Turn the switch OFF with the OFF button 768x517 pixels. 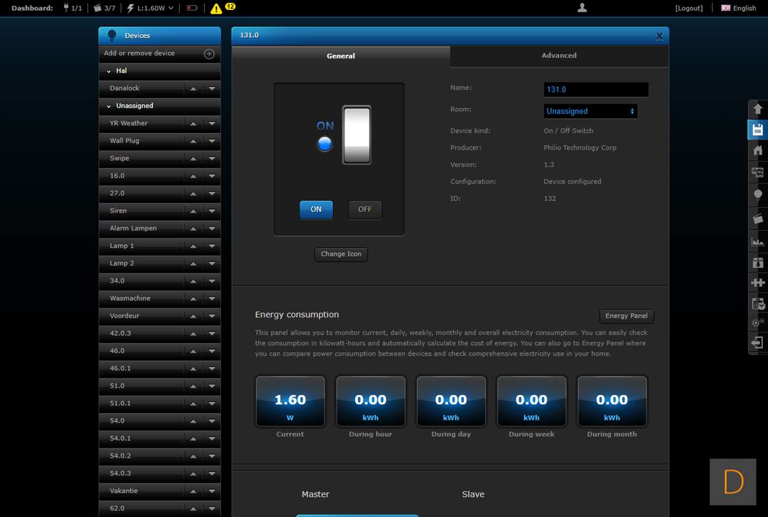click(x=365, y=210)
